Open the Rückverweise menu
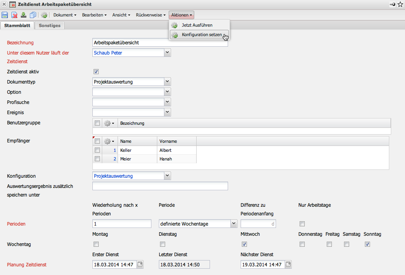 (151, 15)
